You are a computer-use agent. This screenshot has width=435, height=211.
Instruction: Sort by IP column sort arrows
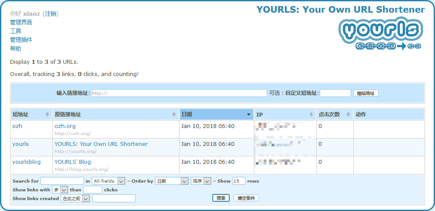coord(311,114)
